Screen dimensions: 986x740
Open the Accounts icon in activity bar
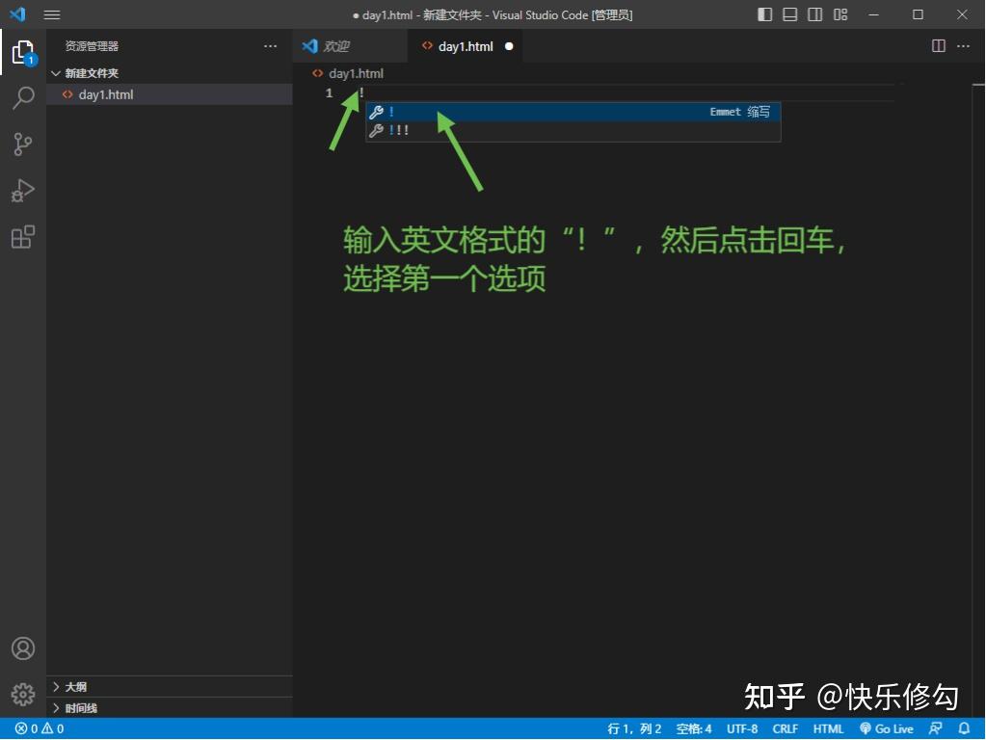tap(23, 648)
